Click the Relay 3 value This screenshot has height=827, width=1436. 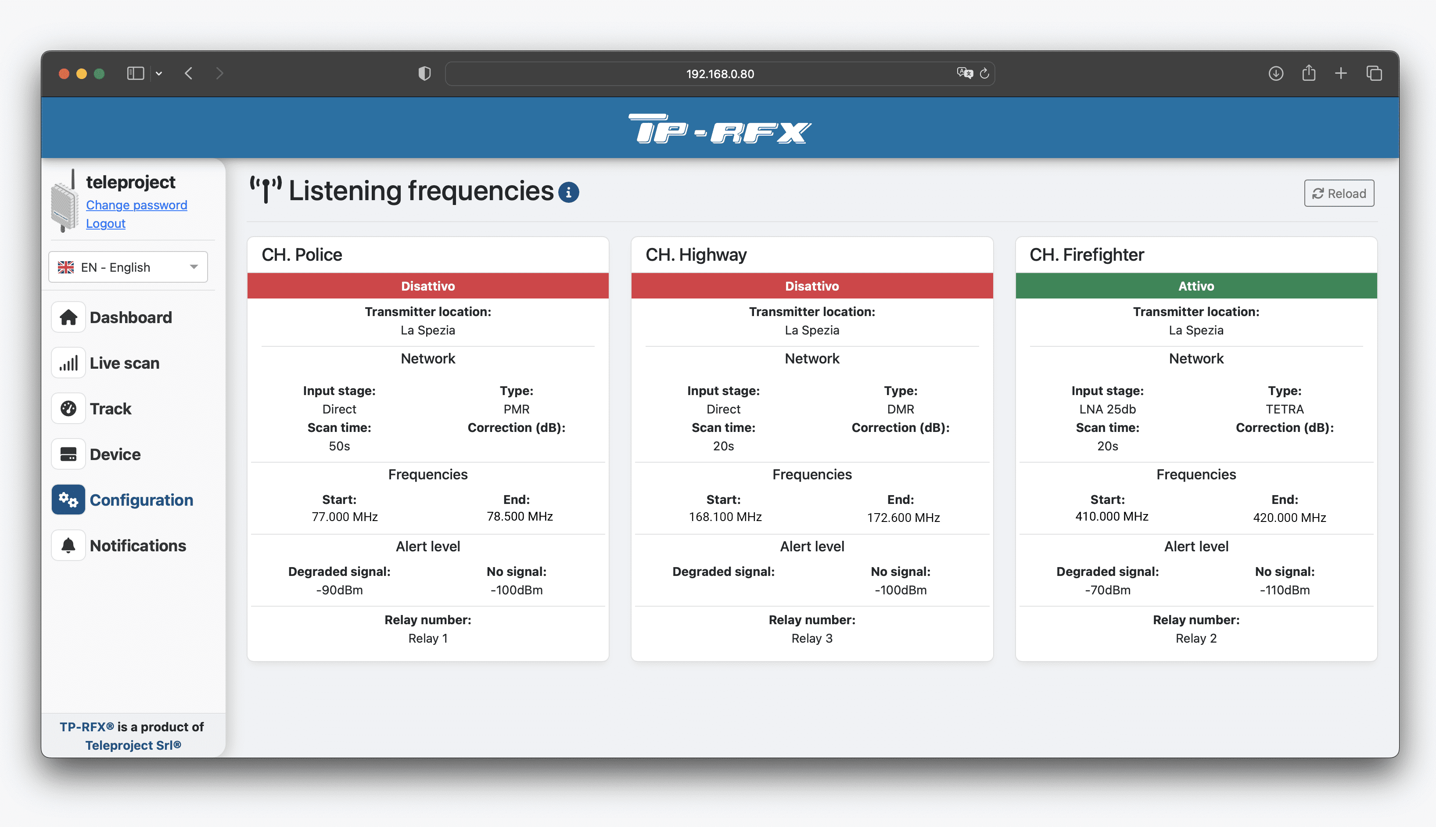click(x=811, y=638)
